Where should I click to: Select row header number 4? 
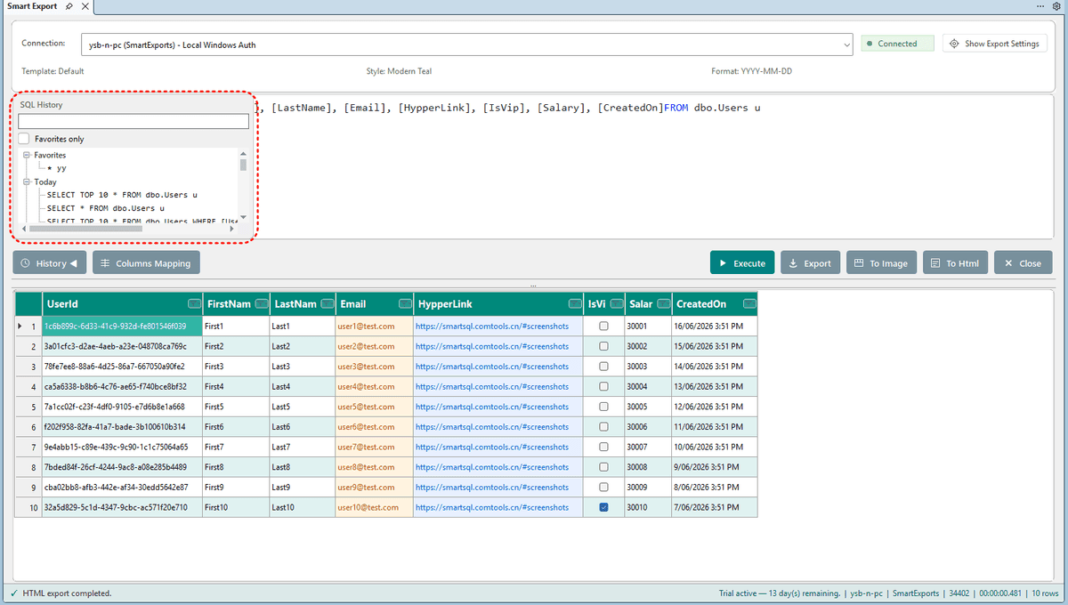click(x=28, y=387)
